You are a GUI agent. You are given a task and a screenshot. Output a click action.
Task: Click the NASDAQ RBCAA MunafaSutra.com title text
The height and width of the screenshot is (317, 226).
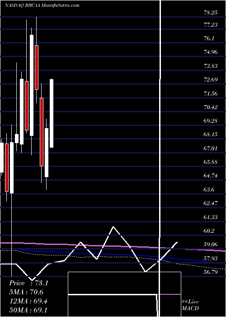click(42, 5)
